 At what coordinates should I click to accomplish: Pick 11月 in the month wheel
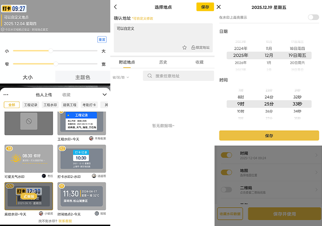269,48
